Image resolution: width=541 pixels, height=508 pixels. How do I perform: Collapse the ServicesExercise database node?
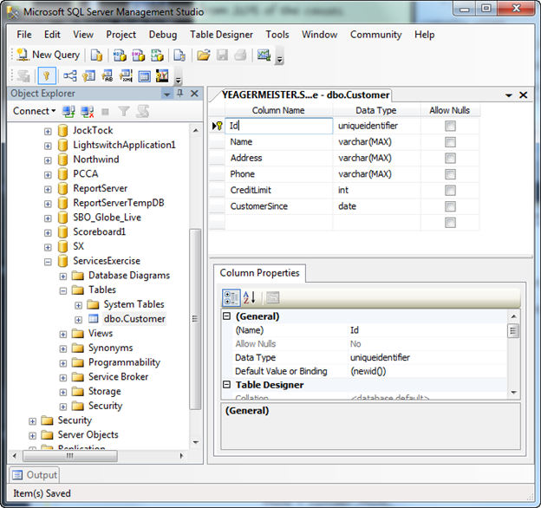coord(48,262)
